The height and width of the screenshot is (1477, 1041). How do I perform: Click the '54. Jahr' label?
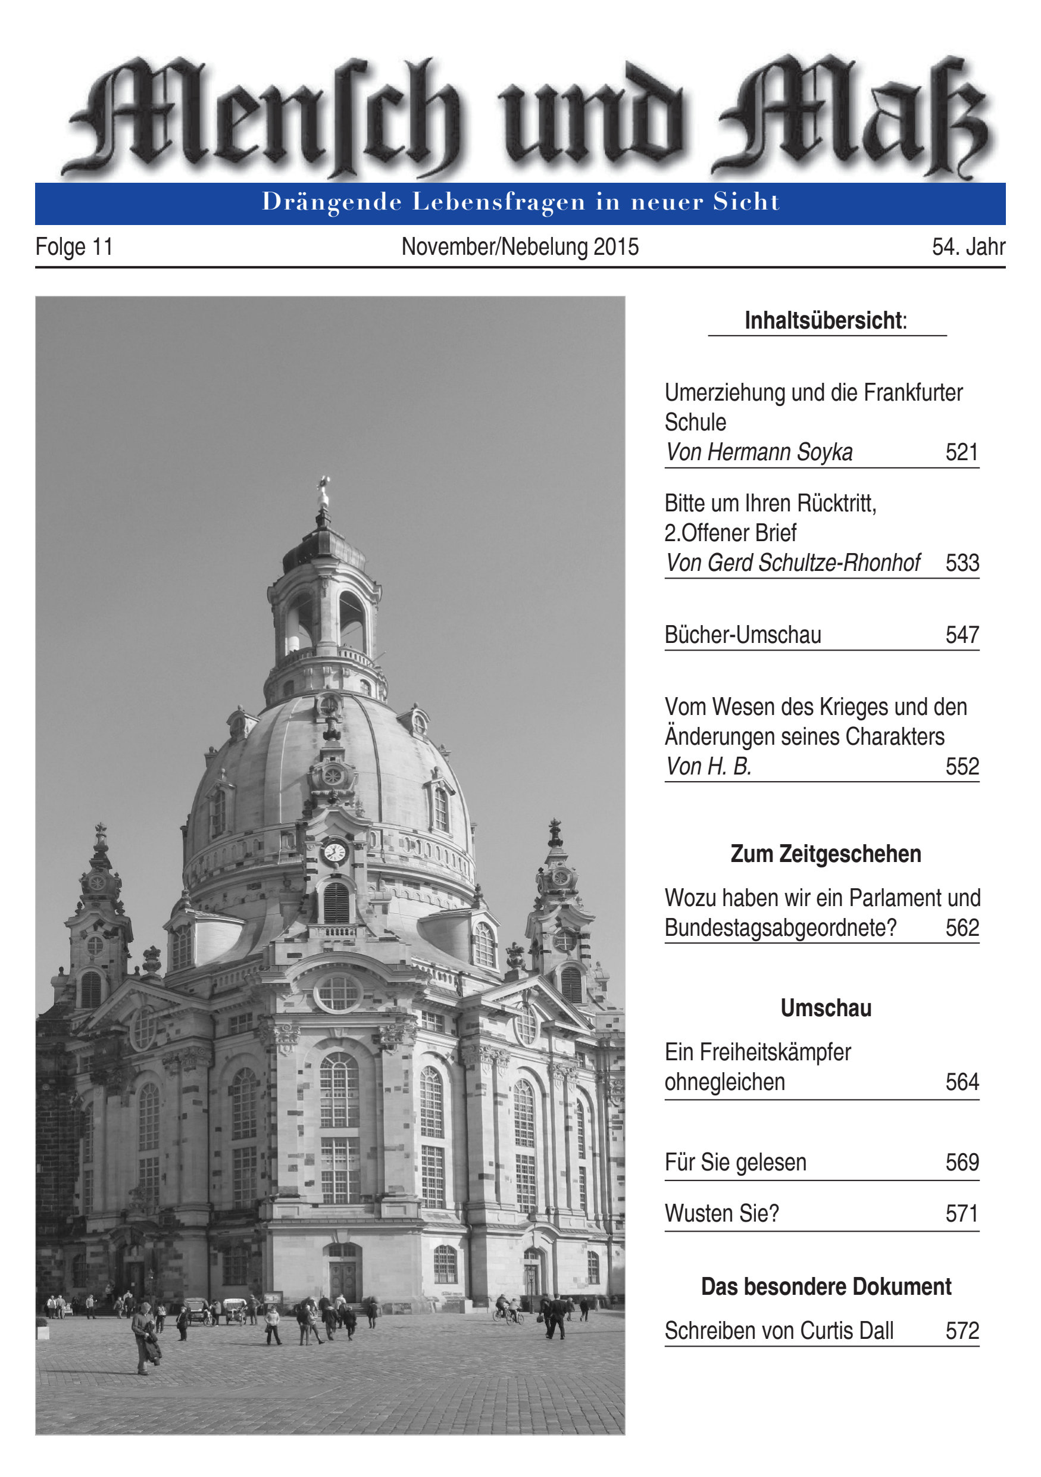click(968, 247)
